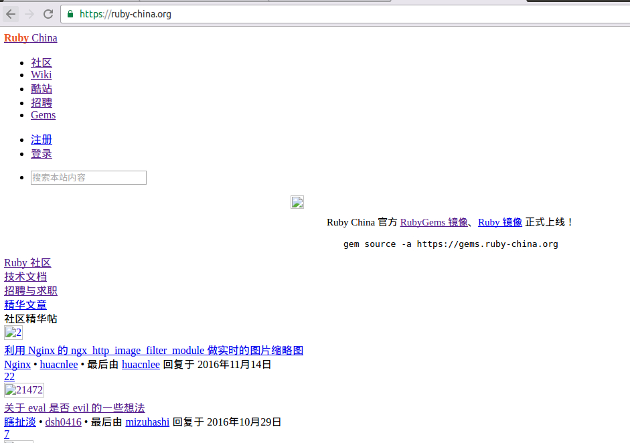
Task: Open the Ruby 镜像 link
Action: pyautogui.click(x=500, y=223)
